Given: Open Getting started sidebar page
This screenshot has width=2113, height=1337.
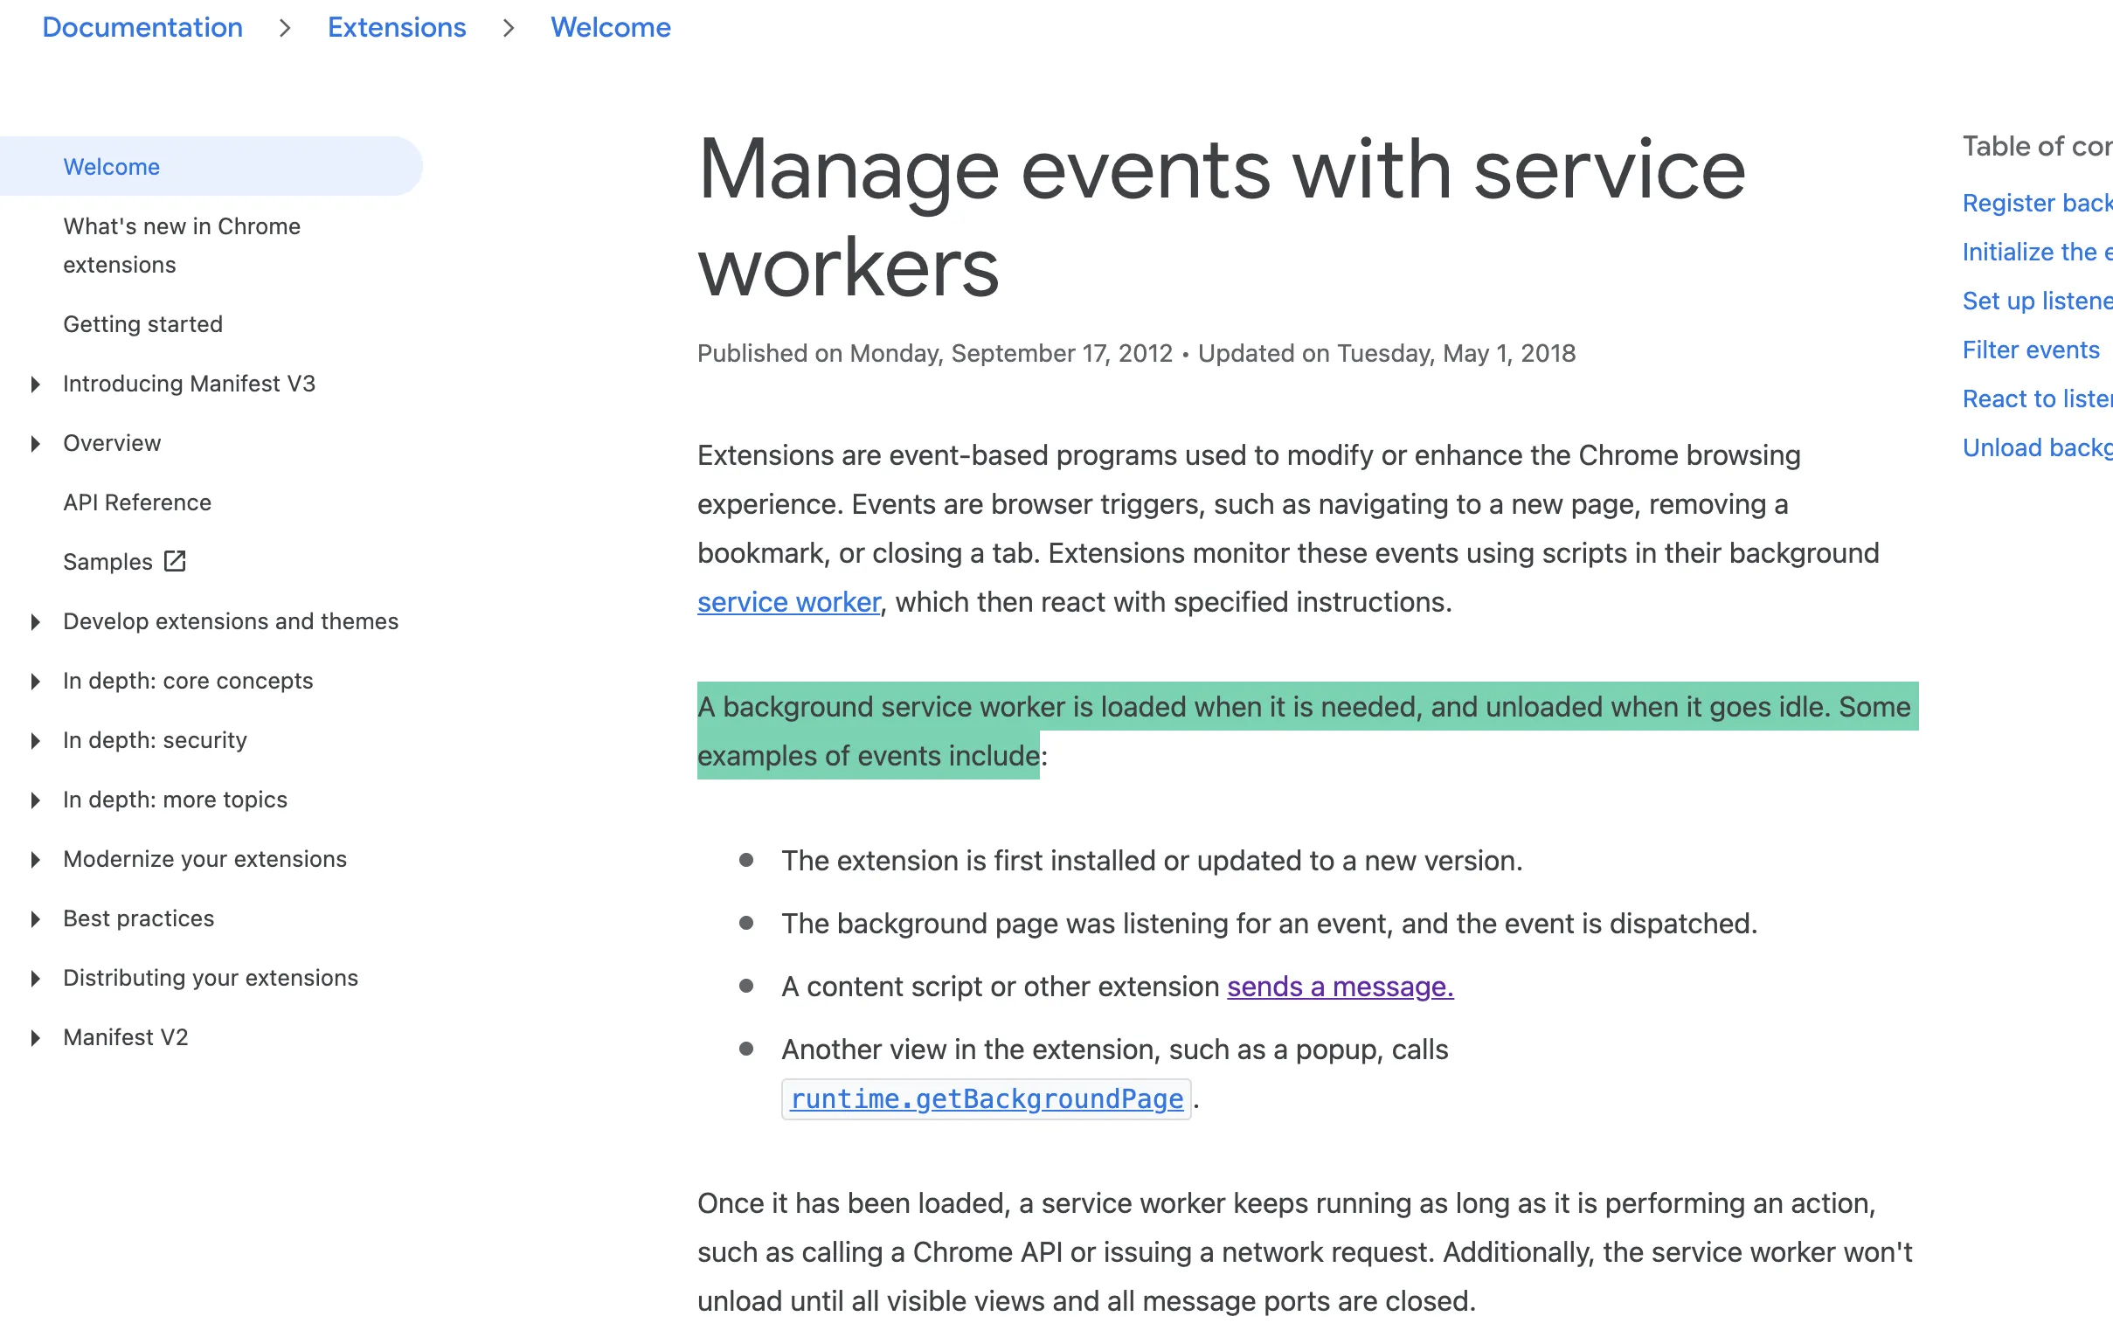Looking at the screenshot, I should click(143, 324).
